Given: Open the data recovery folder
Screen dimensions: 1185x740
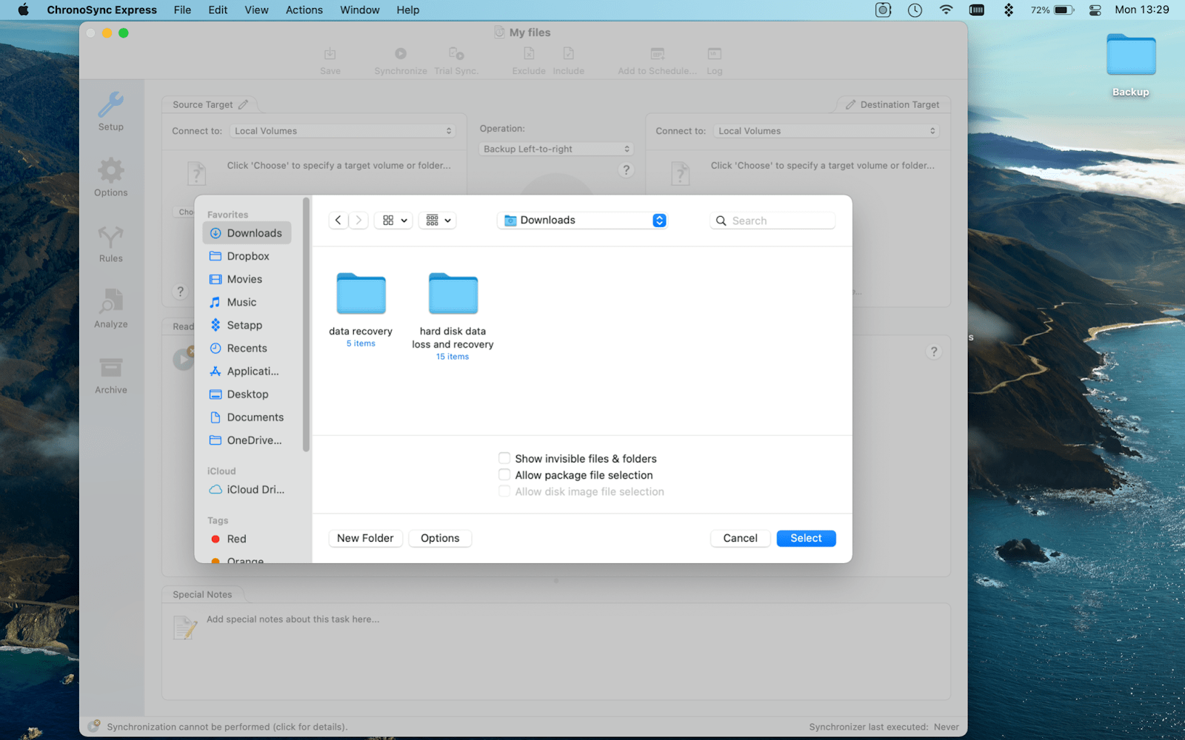Looking at the screenshot, I should tap(361, 294).
